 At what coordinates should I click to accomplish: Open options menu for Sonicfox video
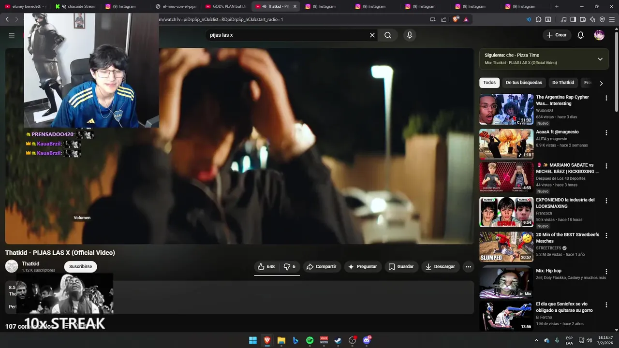click(x=606, y=305)
